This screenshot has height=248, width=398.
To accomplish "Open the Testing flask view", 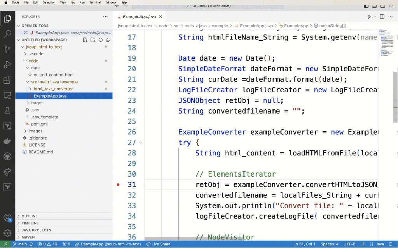I will point(7,110).
